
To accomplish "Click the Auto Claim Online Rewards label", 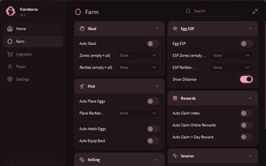I will [x=194, y=125].
